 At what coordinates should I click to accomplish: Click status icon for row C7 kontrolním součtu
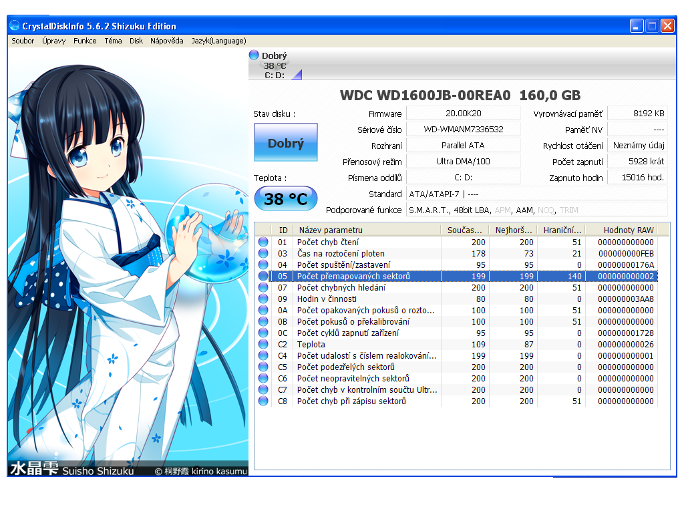(x=263, y=389)
